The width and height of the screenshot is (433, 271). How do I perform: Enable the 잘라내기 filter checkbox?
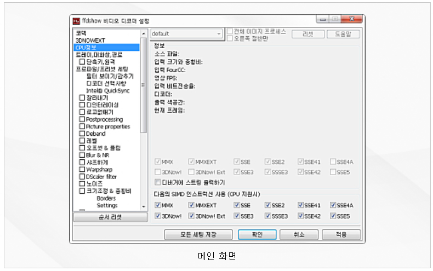82,97
